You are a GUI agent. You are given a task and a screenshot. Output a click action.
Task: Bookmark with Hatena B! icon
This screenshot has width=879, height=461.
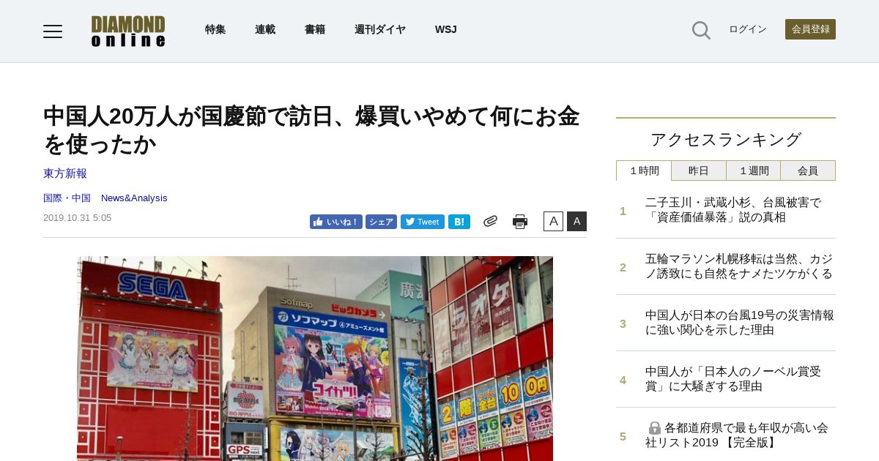click(x=459, y=222)
